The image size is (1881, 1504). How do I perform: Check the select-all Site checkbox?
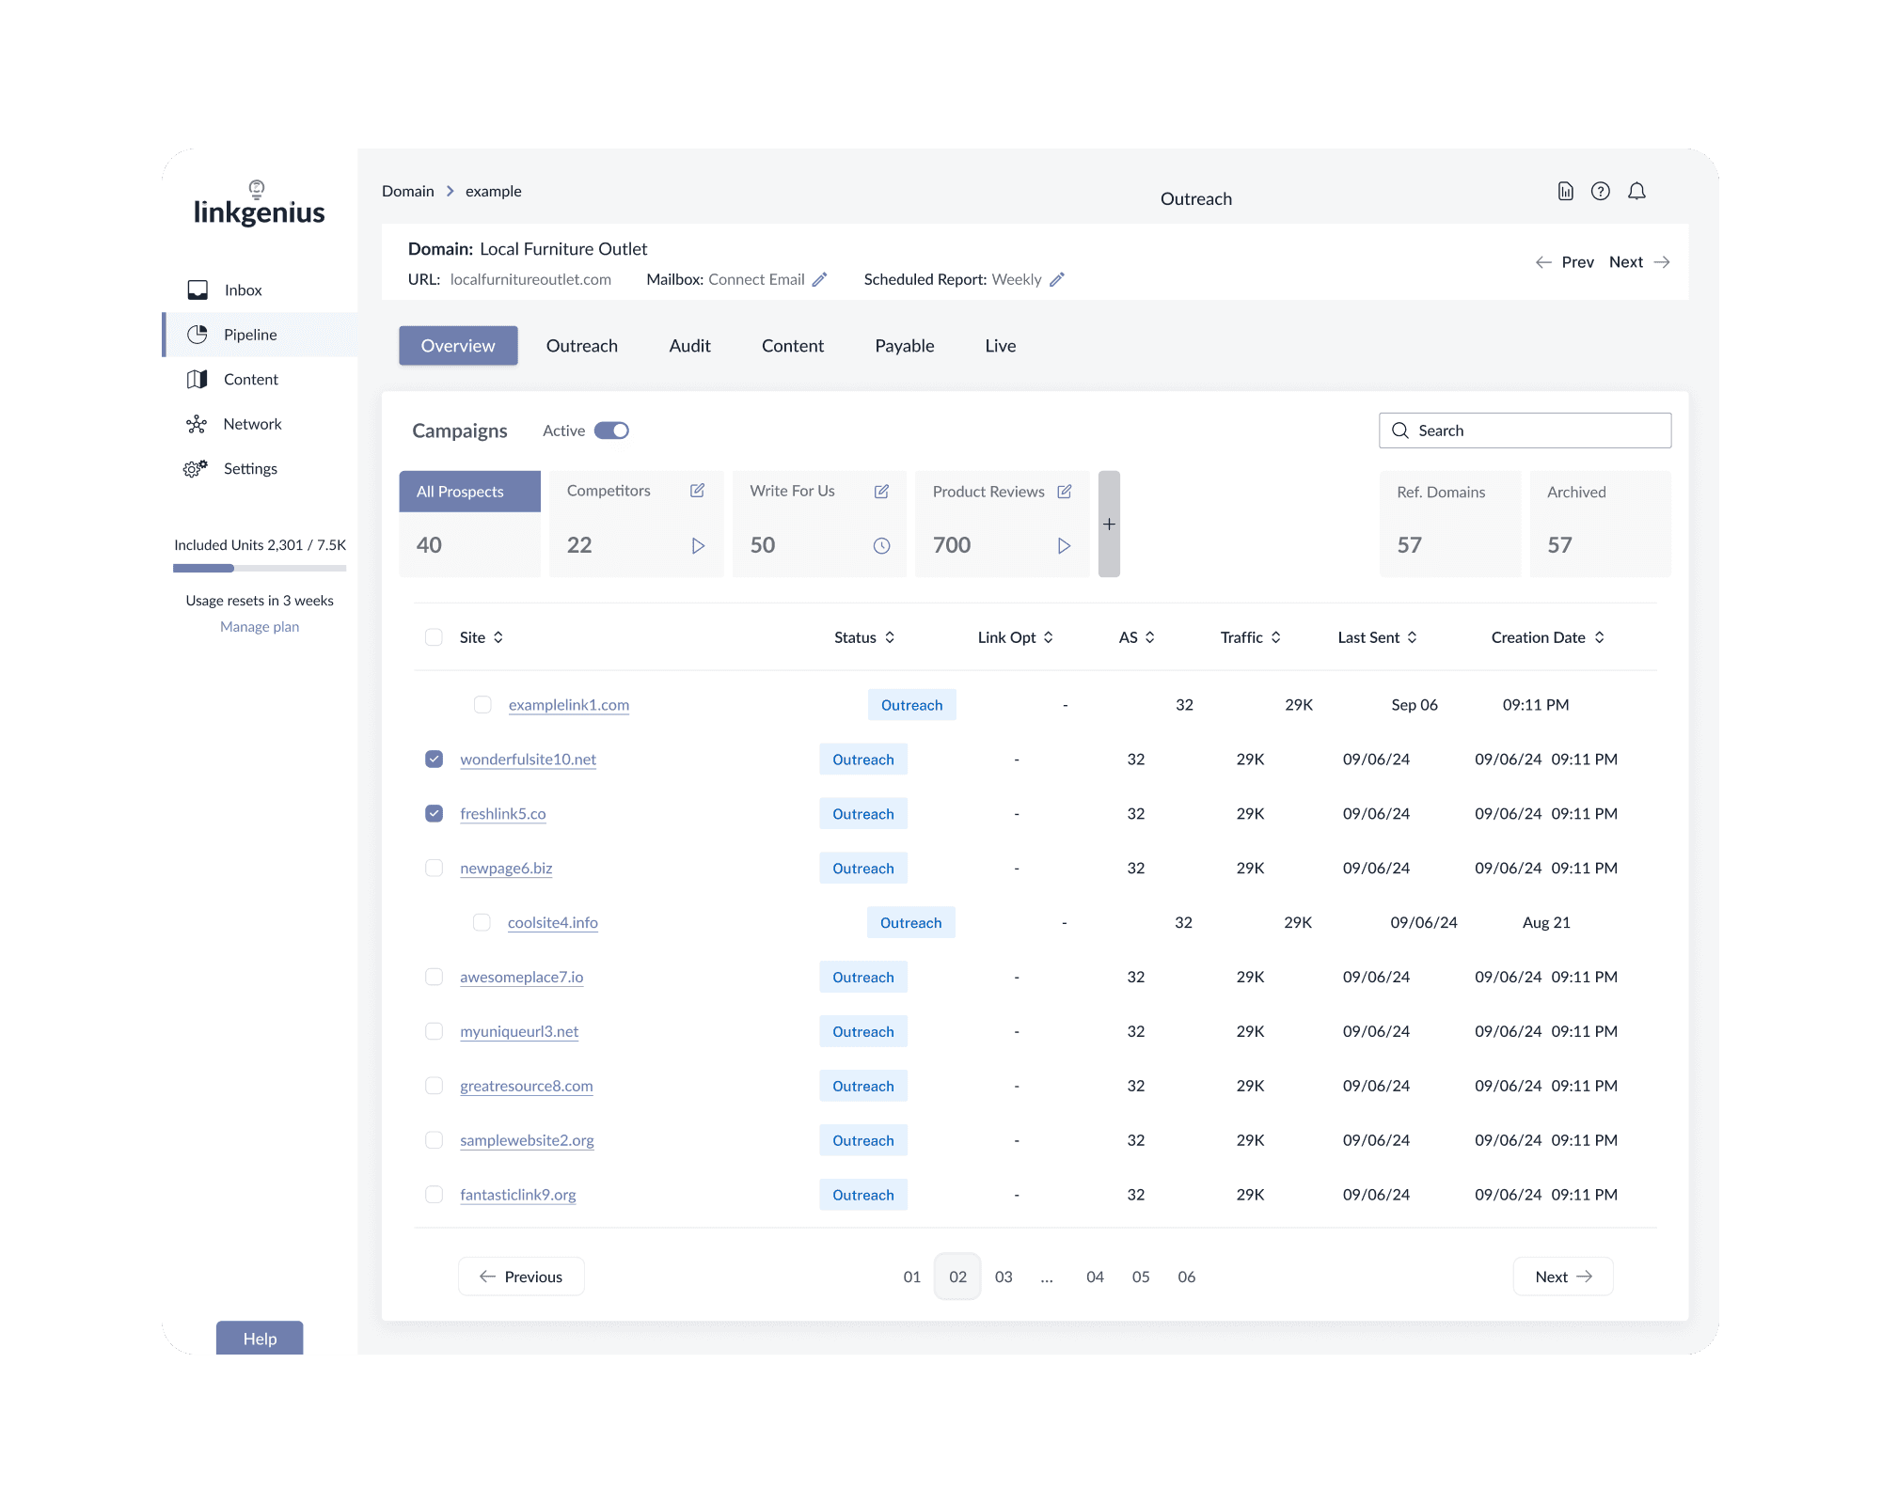(x=434, y=637)
